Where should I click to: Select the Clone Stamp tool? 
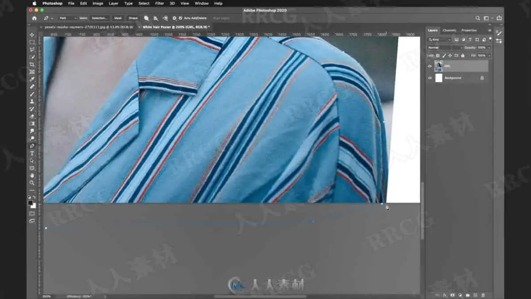(32, 101)
